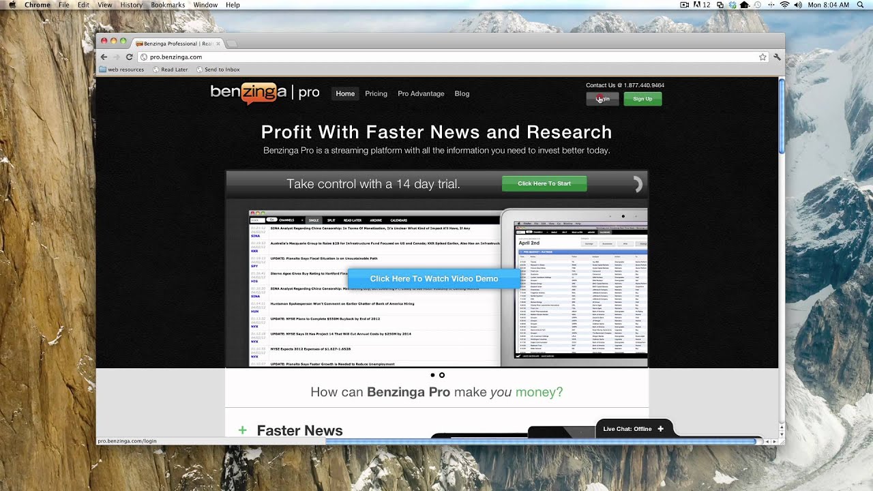873x491 pixels.
Task: Click the Chrome back arrow
Action: (104, 57)
